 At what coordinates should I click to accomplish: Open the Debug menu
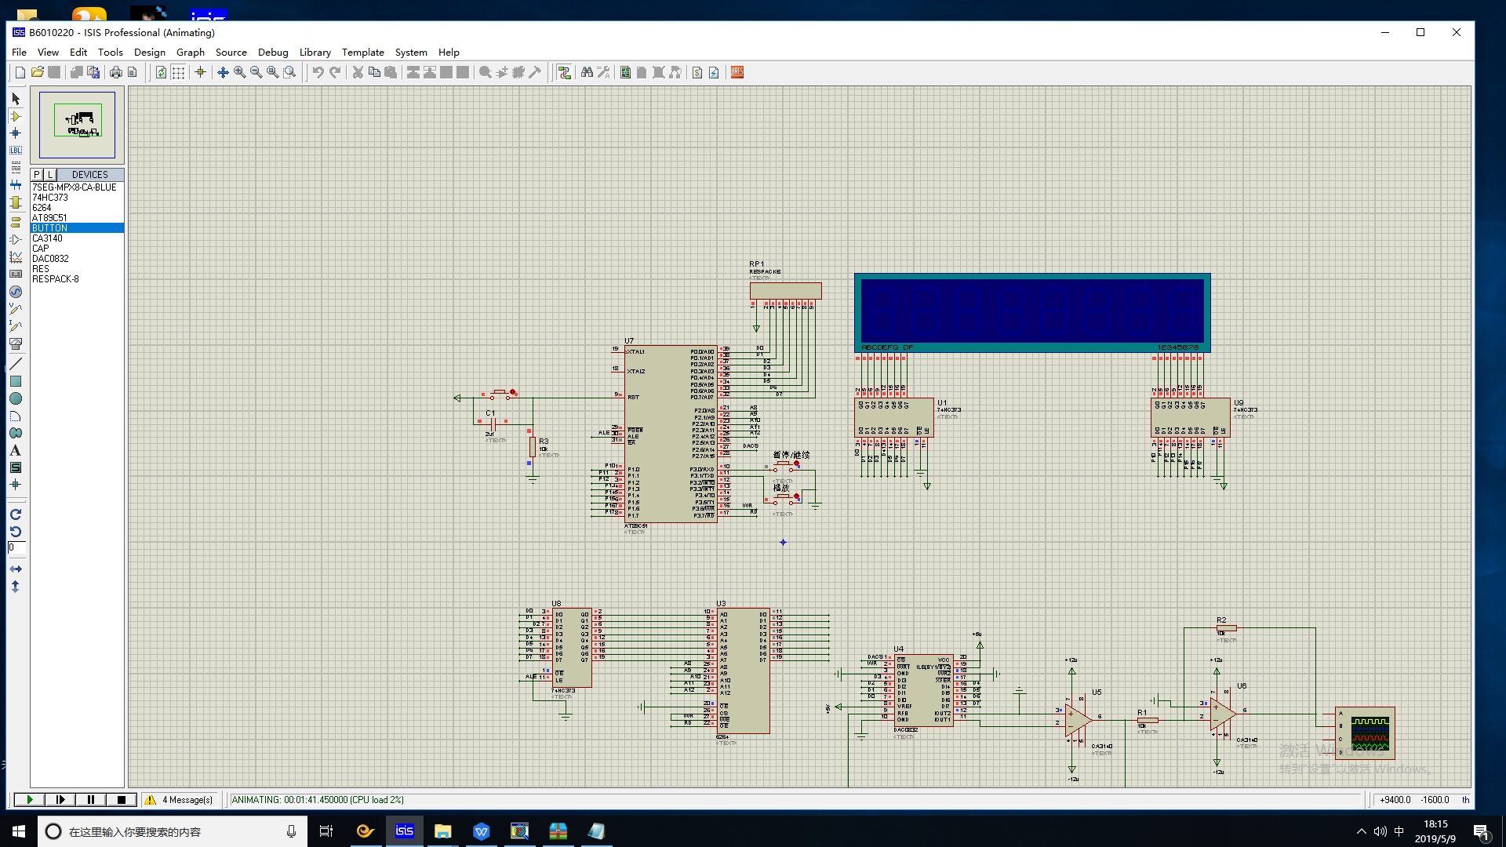coord(272,53)
